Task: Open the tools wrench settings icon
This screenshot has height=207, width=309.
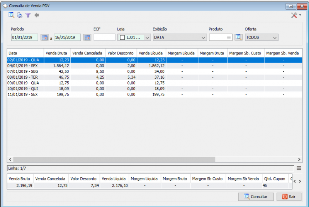Action: coord(294,15)
